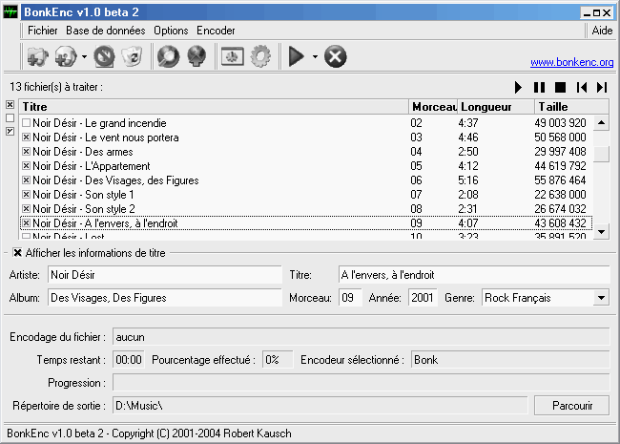Open the dropdown next to start encoding arrow
Viewport: 620px width, 444px height.
315,56
